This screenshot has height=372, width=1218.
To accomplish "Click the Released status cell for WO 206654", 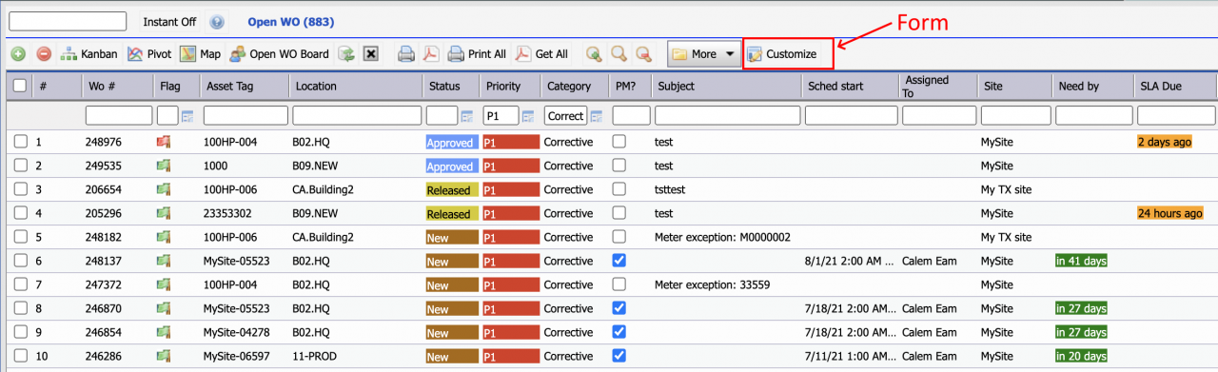I will click(x=452, y=189).
